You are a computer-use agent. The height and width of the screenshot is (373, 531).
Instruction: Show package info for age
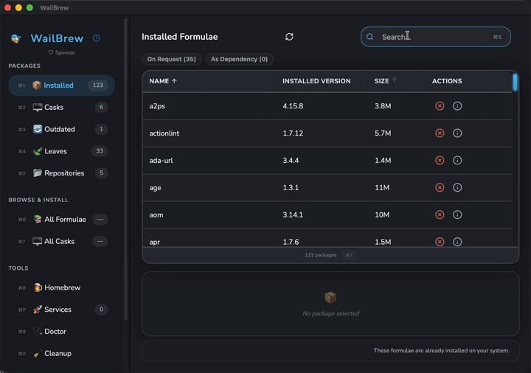[457, 187]
